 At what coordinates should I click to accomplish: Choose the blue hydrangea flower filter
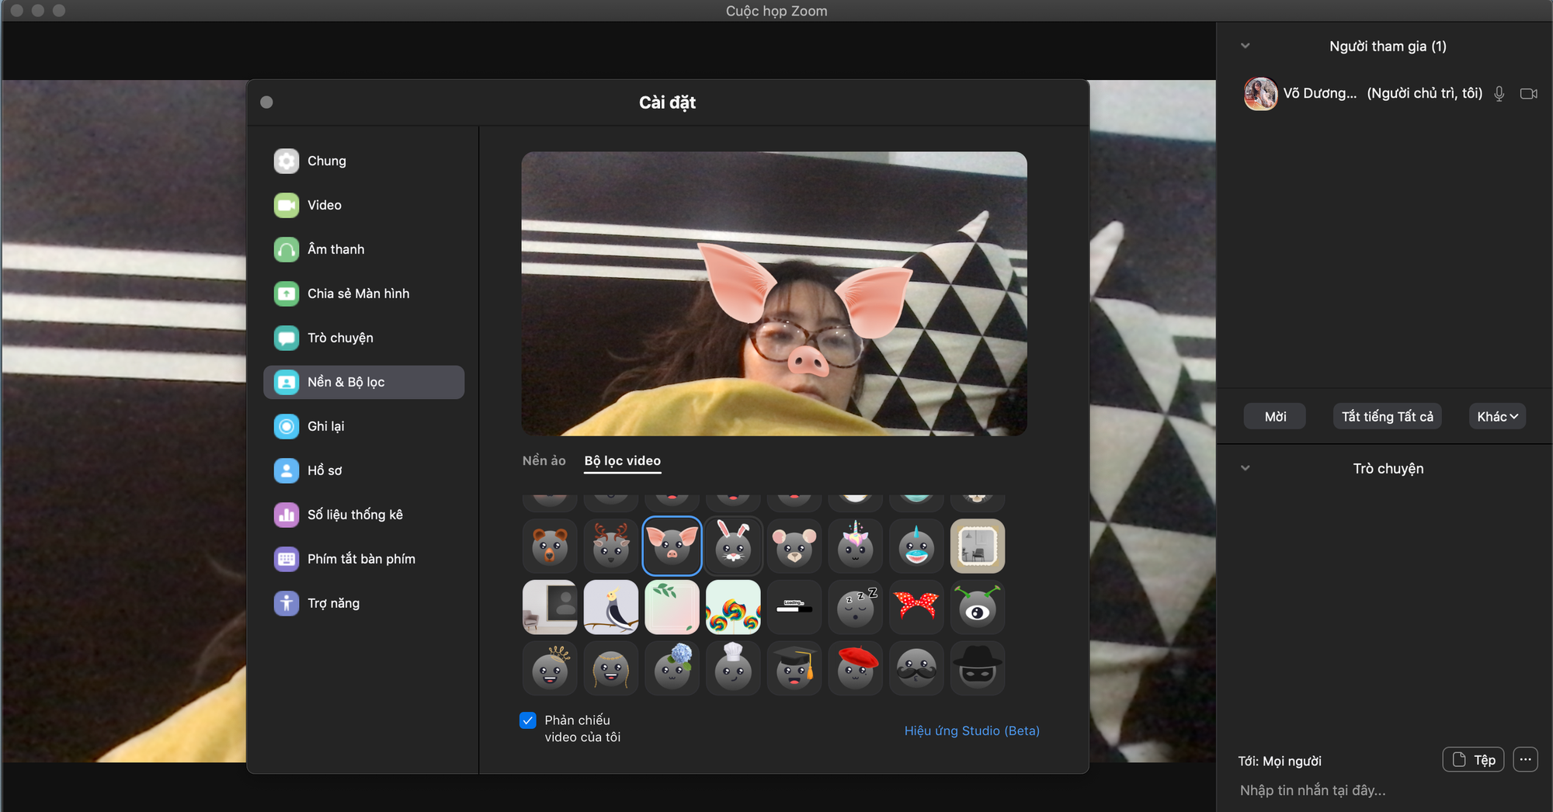pos(672,668)
